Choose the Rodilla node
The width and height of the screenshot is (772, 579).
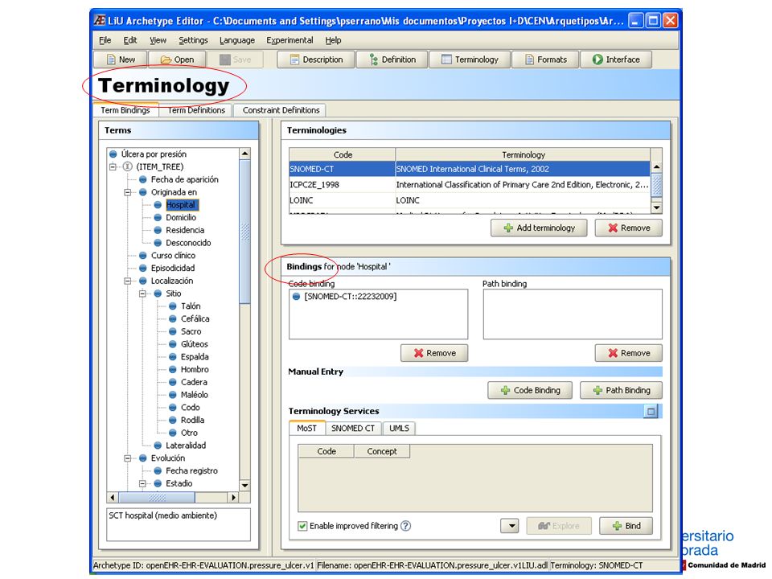pos(192,421)
